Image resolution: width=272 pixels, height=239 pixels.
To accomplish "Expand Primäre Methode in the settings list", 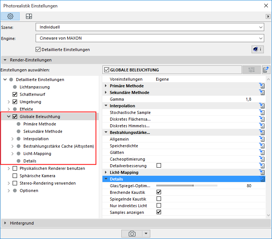I will point(106,86).
